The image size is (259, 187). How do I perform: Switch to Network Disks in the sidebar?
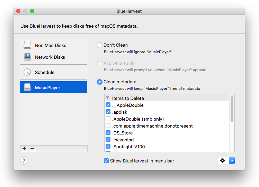50,57
